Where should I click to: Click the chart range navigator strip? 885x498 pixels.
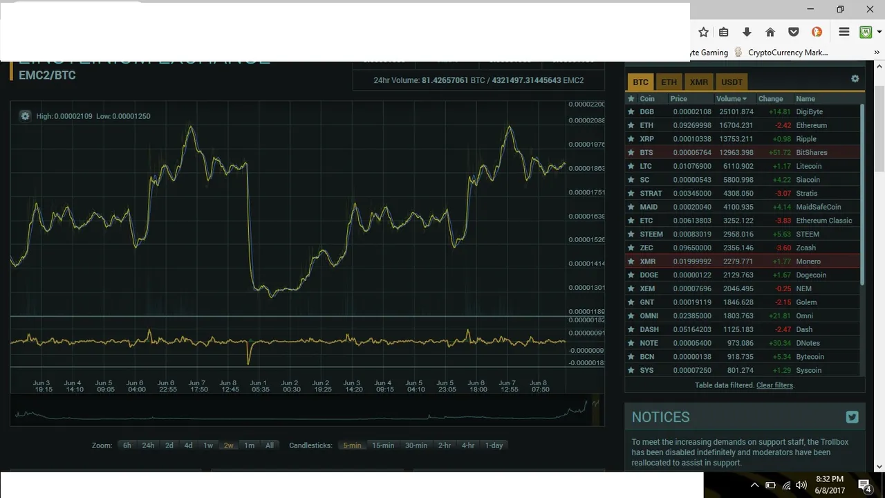307,409
